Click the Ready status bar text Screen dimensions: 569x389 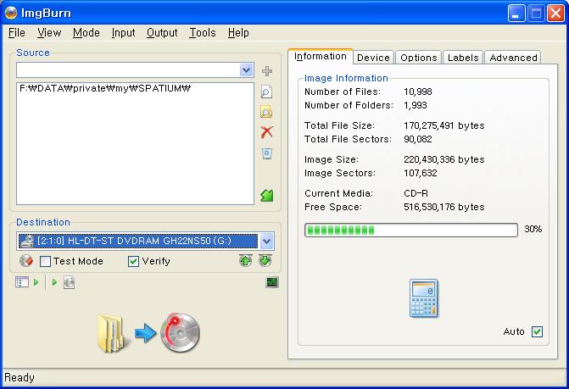20,378
